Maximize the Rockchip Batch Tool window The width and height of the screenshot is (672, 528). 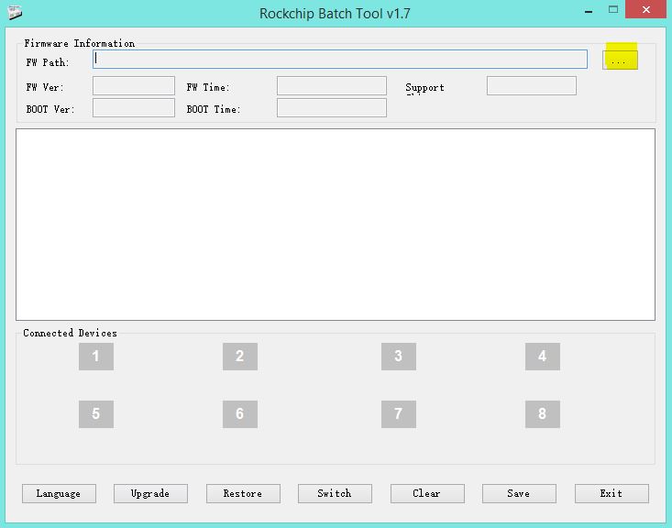point(613,10)
